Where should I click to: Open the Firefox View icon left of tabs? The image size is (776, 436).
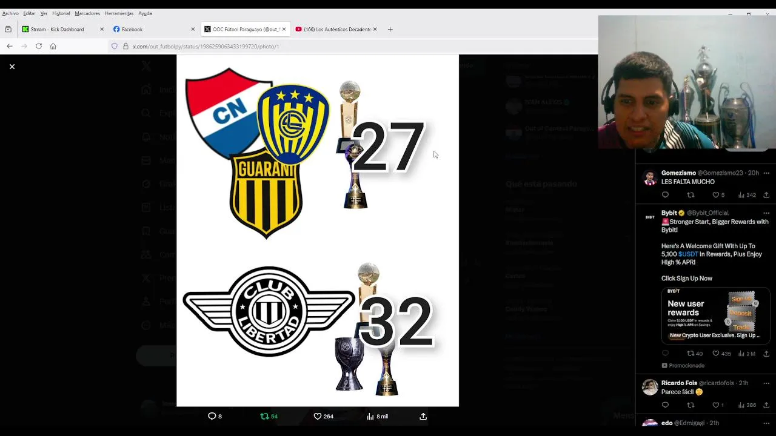pos(8,29)
